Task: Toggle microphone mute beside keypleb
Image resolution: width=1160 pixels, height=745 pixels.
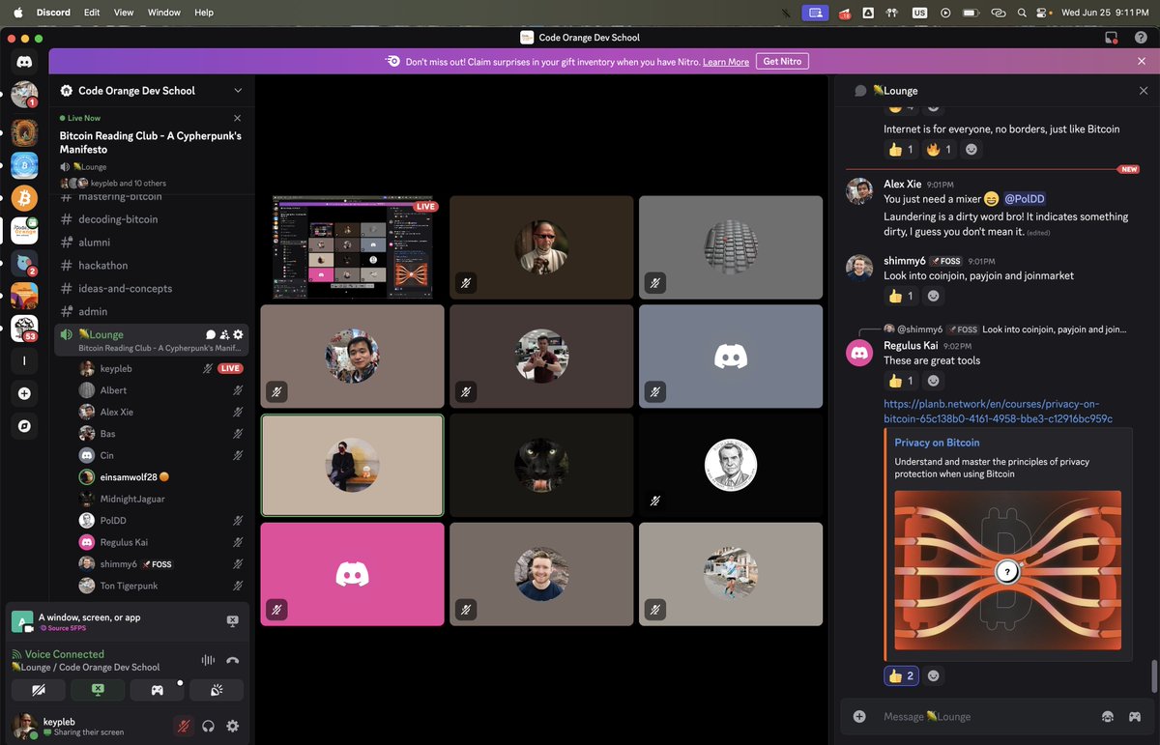Action: (x=183, y=726)
